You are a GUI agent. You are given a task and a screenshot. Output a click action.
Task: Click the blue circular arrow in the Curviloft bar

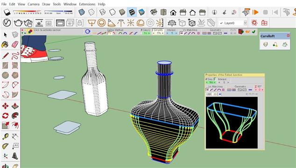pyautogui.click(x=87, y=31)
